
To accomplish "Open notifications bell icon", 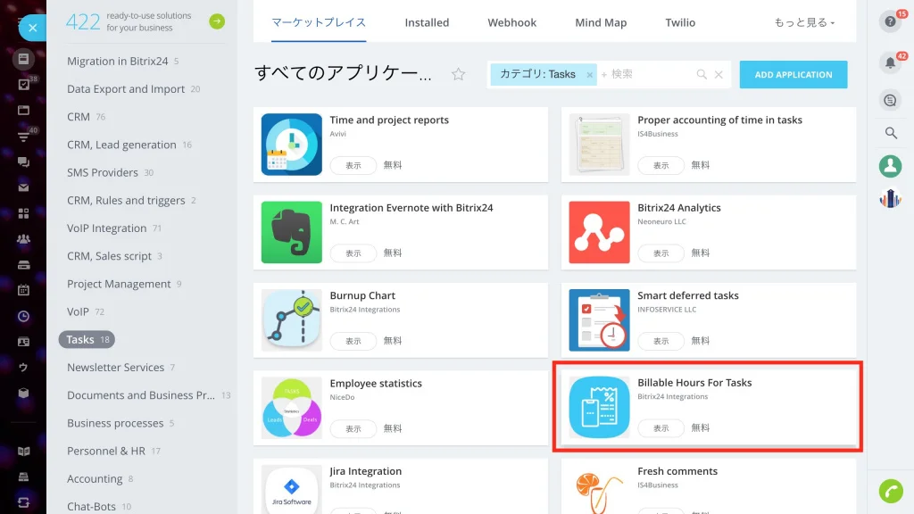I will pyautogui.click(x=890, y=63).
